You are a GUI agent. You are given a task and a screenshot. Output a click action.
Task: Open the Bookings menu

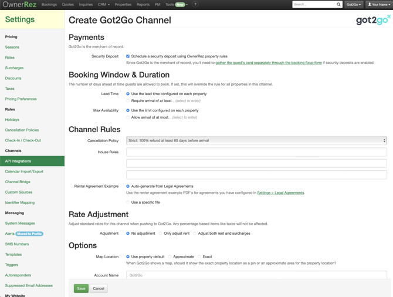coord(49,5)
